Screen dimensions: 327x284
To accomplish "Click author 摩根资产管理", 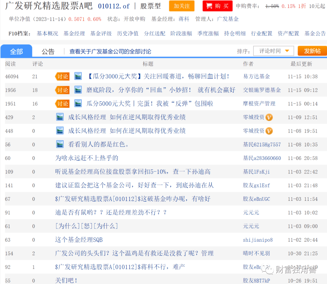I will [x=259, y=104].
